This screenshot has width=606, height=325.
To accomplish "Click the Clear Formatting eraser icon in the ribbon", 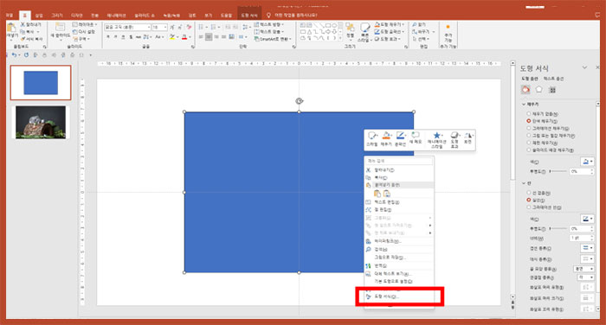I will point(189,27).
